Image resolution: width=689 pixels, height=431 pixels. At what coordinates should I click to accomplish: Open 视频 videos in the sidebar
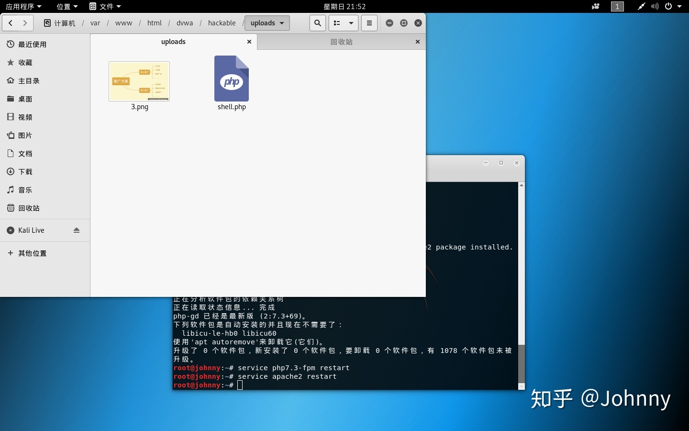pyautogui.click(x=45, y=117)
